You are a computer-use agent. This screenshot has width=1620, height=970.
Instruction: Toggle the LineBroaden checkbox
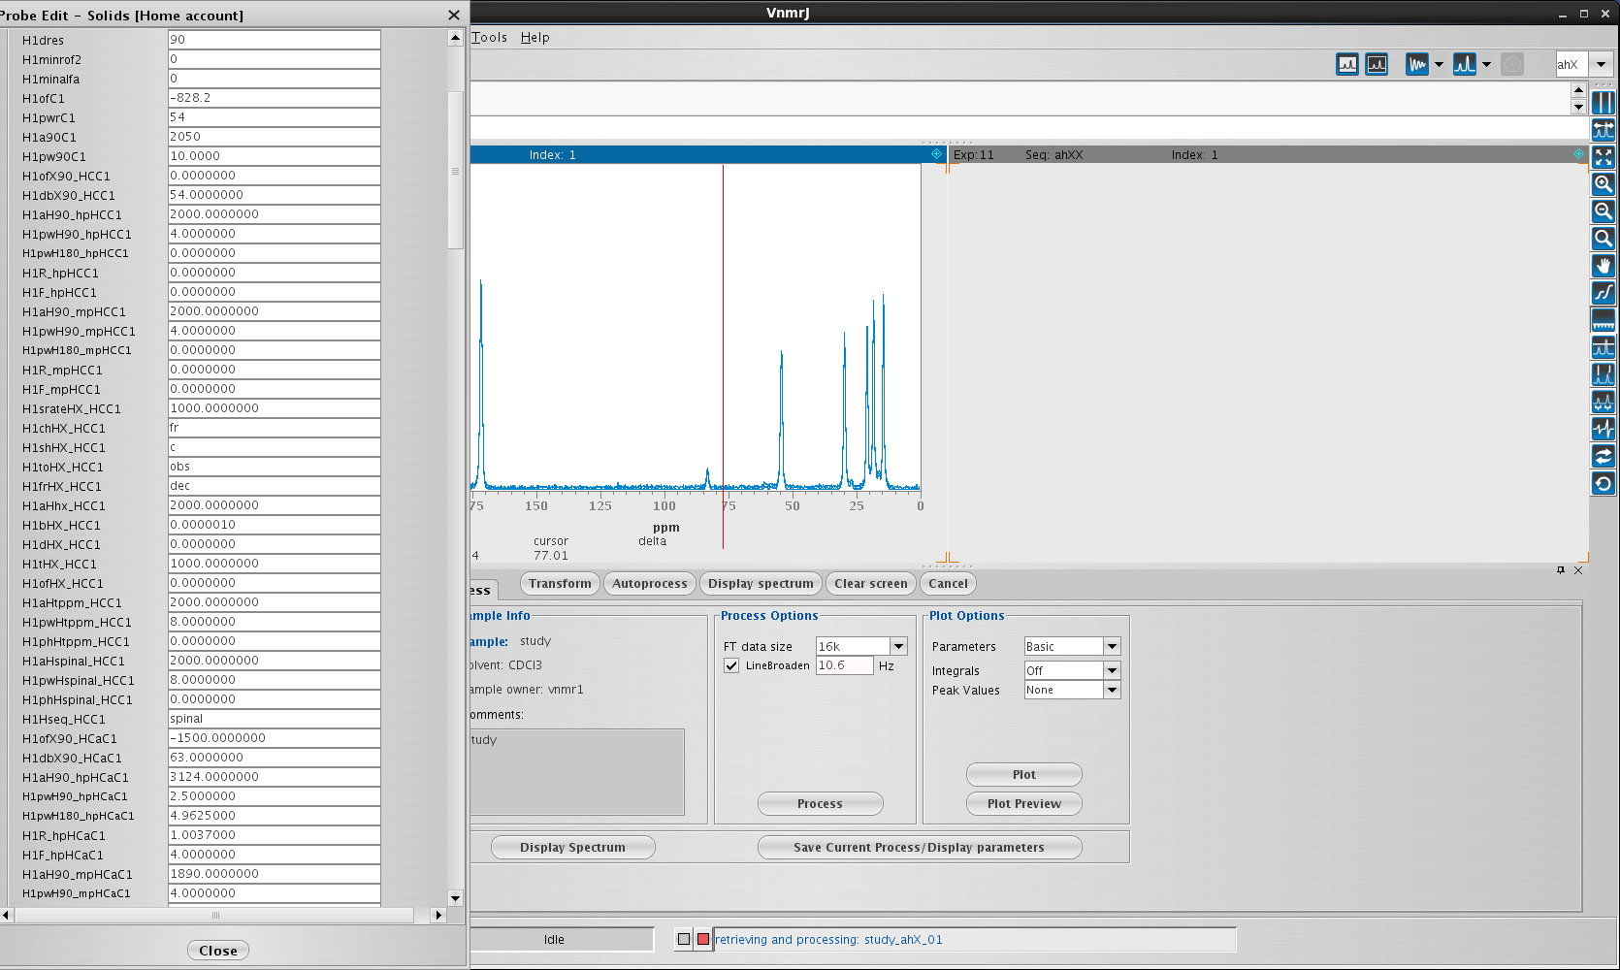click(x=731, y=665)
